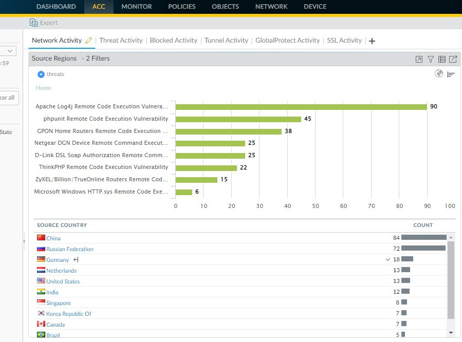Image resolution: width=462 pixels, height=342 pixels.
Task: Click the Clear all button in sidebar
Action: click(x=8, y=98)
